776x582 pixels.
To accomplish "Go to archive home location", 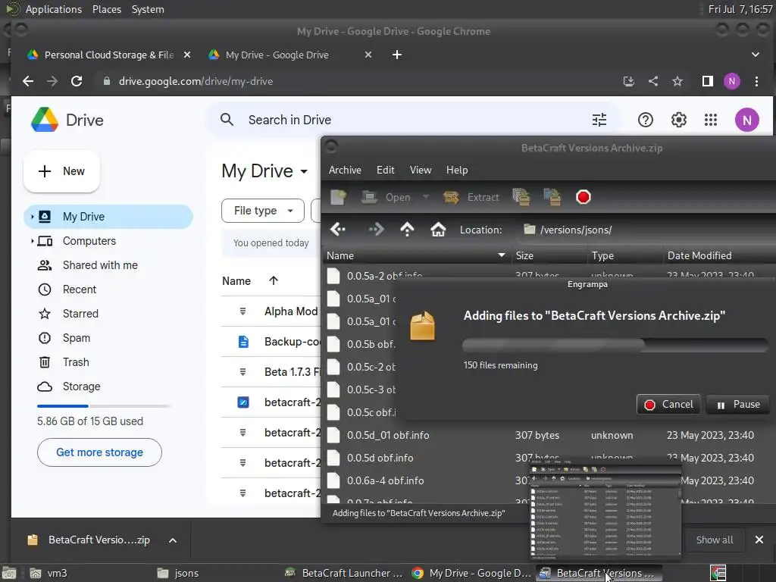I will (x=438, y=229).
